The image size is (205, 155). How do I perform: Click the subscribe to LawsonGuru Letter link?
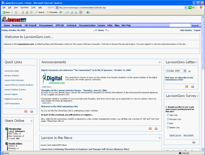click(179, 79)
